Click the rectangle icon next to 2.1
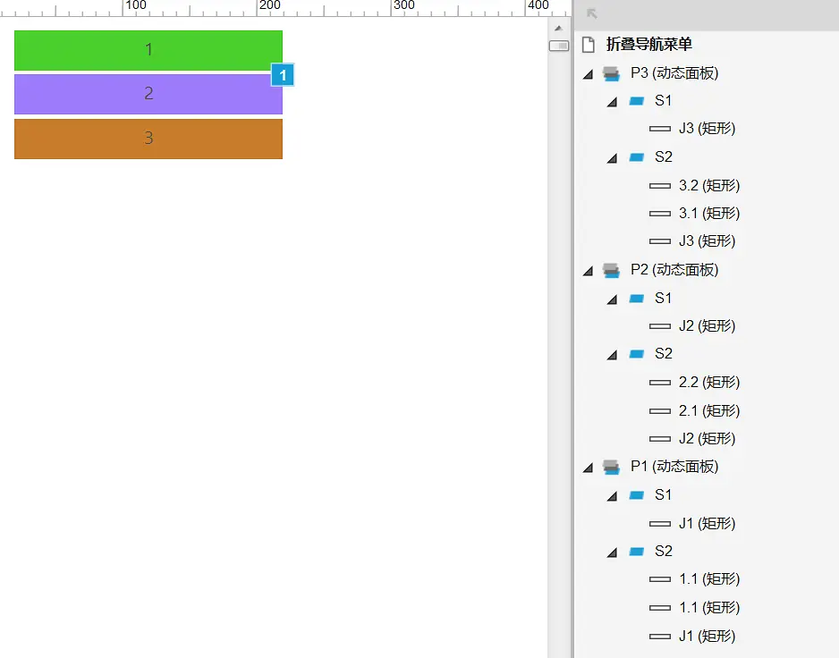This screenshot has height=658, width=839. pyautogui.click(x=660, y=411)
